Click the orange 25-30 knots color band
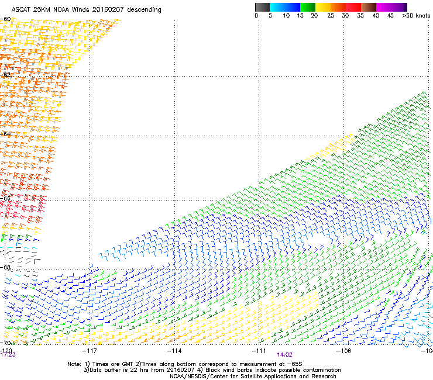The width and height of the screenshot is (433, 380). pyautogui.click(x=338, y=7)
